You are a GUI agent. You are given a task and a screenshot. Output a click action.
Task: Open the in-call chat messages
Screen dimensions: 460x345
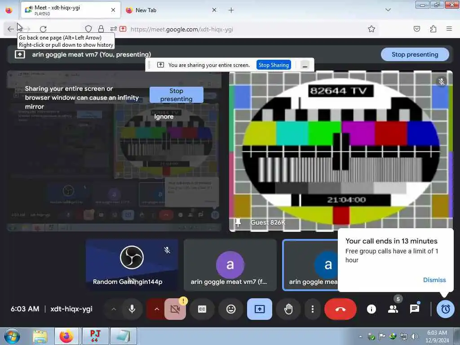[x=415, y=309]
